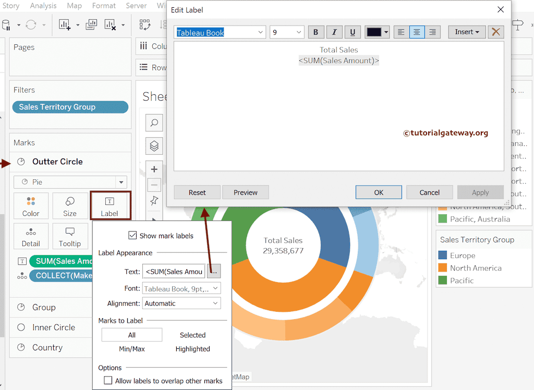Open the clear sheet dropdown arrow

123,25
